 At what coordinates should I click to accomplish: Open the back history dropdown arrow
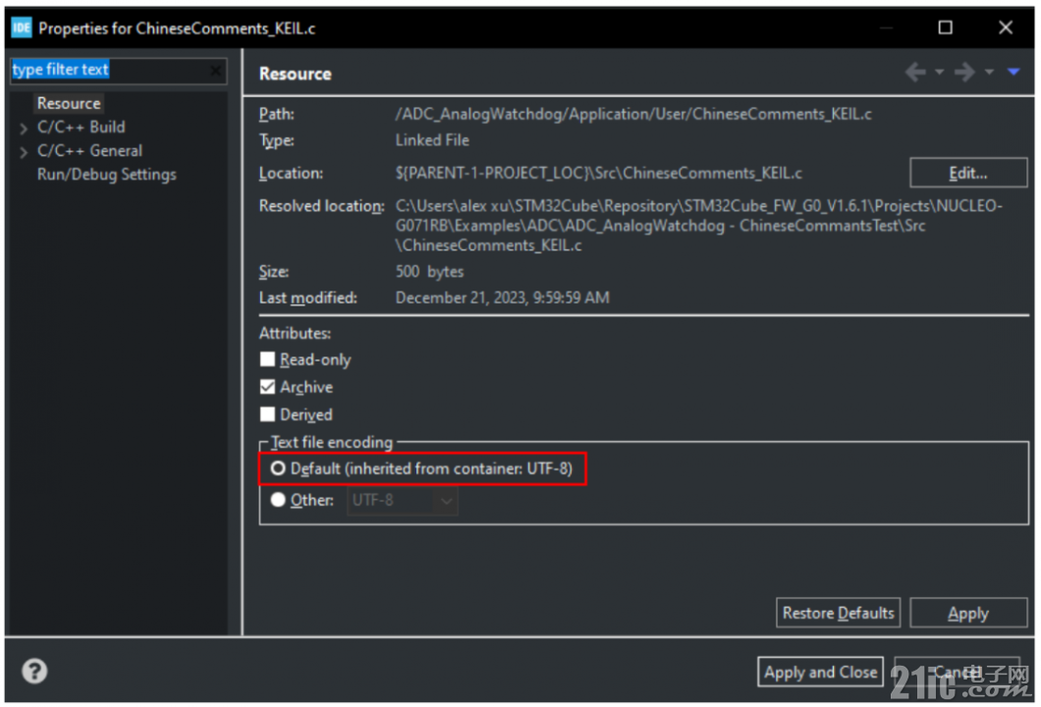(x=939, y=72)
